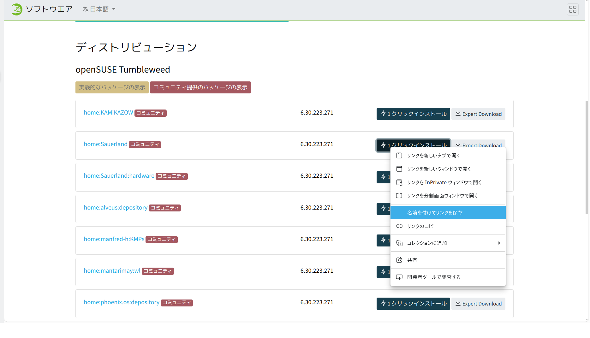
Task: Click Expert Download for home:phoenix.os:depository
Action: [x=478, y=304]
